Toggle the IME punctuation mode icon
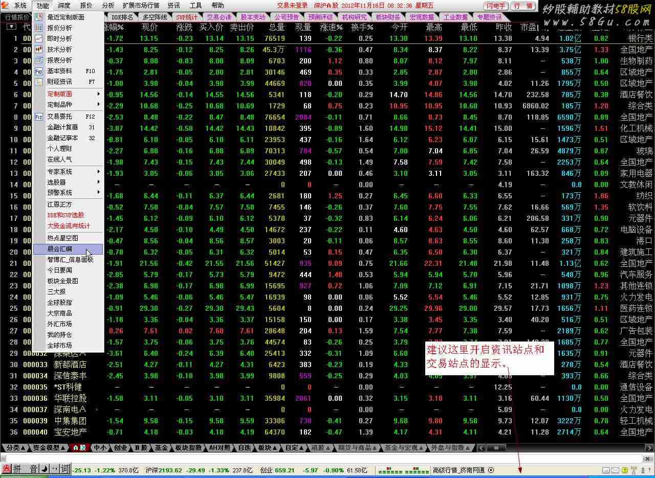 [x=54, y=468]
